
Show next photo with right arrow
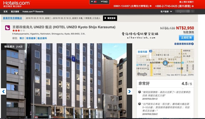tap(129, 91)
